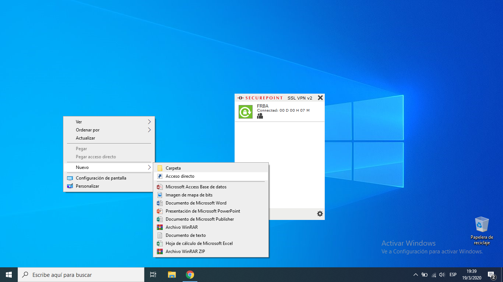Create Documento de Microsoft Publisher
The image size is (503, 282).
tap(211, 219)
